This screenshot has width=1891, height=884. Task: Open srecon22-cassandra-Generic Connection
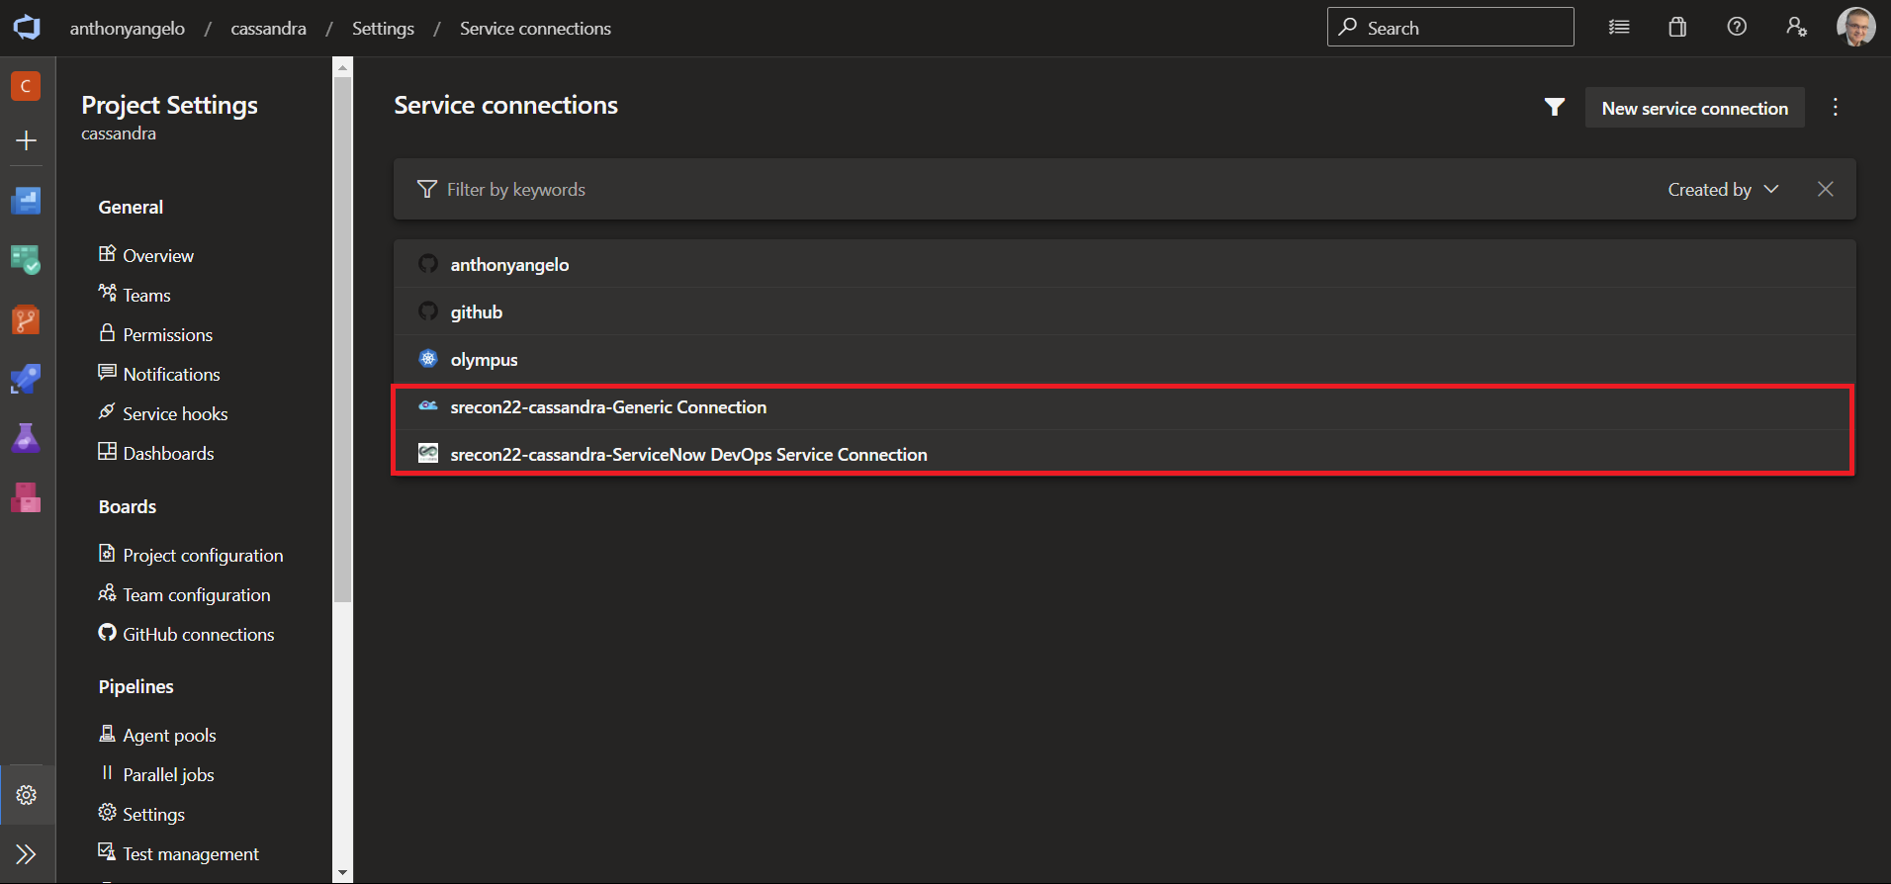pyautogui.click(x=1125, y=406)
